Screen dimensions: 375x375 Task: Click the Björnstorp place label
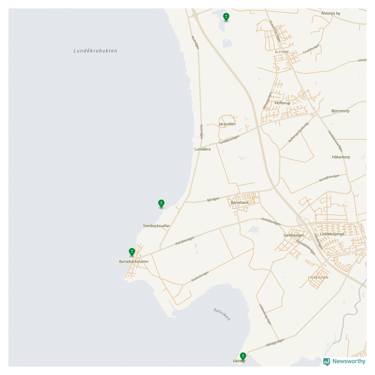[340, 111]
